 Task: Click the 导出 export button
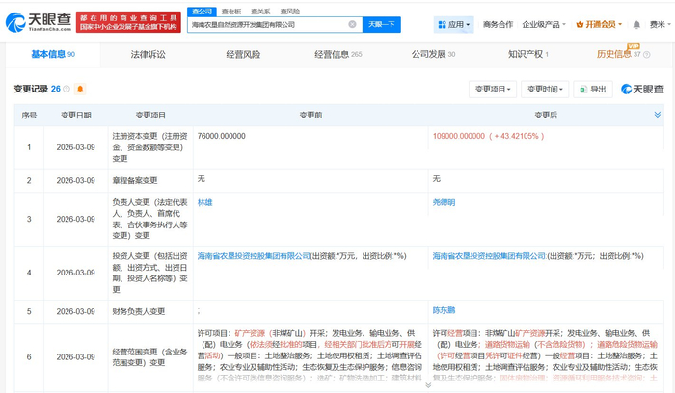click(593, 89)
